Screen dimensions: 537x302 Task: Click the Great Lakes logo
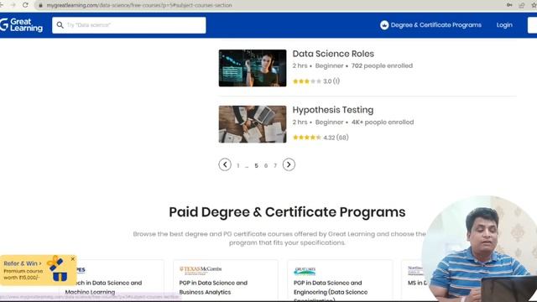click(305, 271)
